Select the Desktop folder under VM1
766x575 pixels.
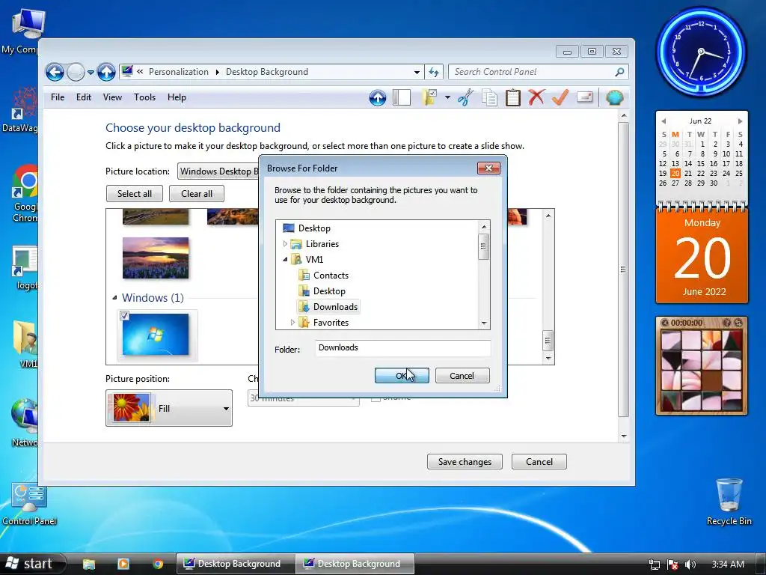pos(322,291)
